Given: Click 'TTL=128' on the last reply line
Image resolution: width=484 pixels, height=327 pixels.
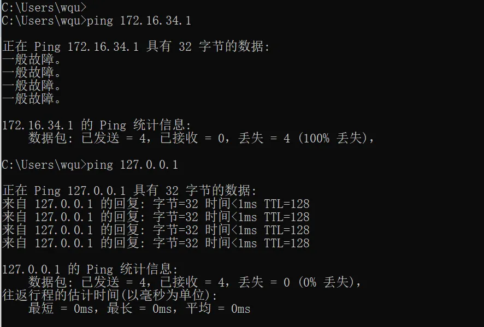Looking at the screenshot, I should tap(287, 243).
